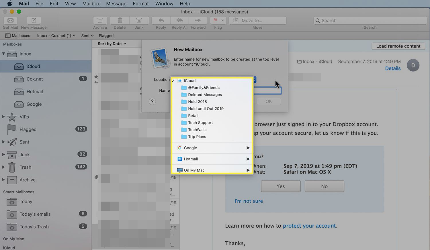The width and height of the screenshot is (430, 250).
Task: Click the Reply All double-arrow icon
Action: tap(180, 20)
